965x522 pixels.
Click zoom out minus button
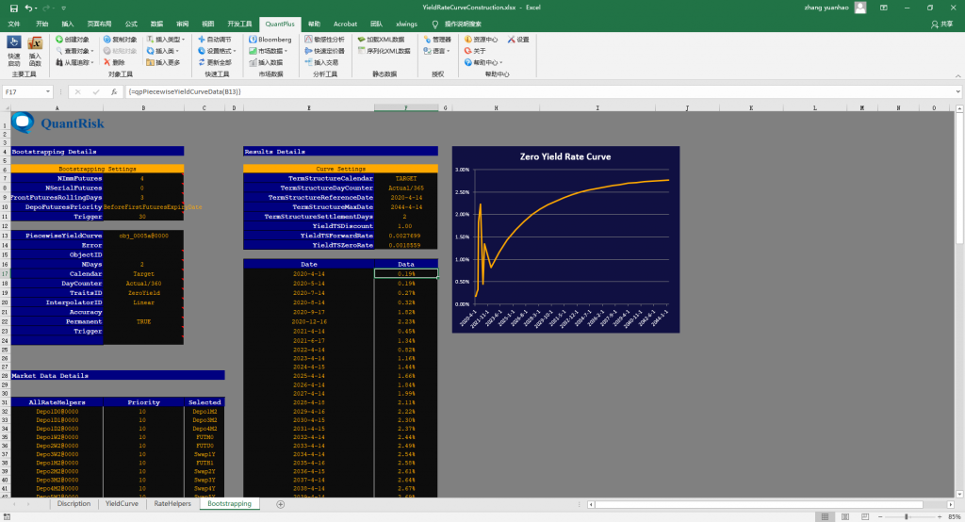pos(880,516)
